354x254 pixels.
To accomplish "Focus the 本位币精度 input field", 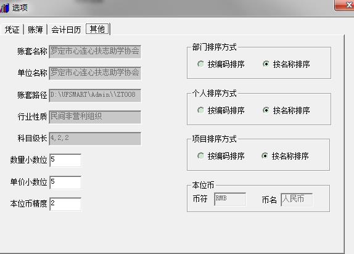I will 65,204.
